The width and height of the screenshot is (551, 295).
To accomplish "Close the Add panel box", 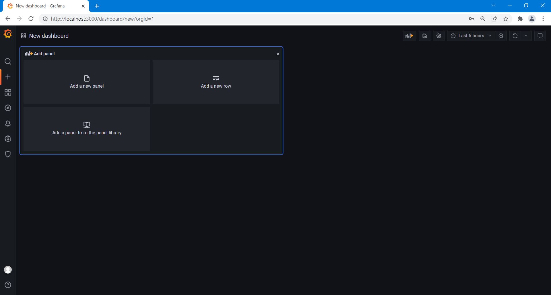I will (x=278, y=54).
